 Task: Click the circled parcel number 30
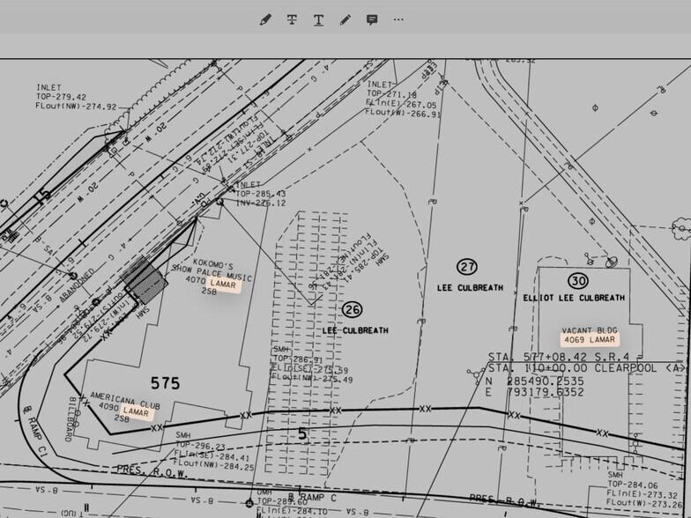click(578, 281)
